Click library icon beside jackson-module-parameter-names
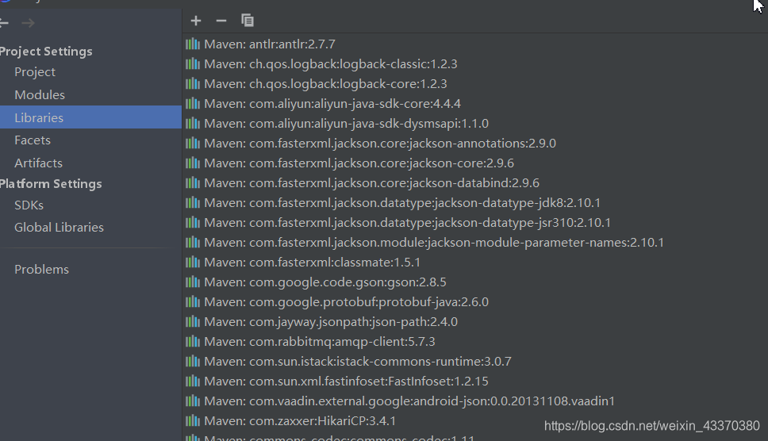This screenshot has height=441, width=768. pos(193,242)
